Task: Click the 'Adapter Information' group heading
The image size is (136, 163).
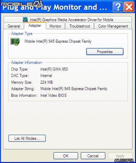Action: coord(27,63)
